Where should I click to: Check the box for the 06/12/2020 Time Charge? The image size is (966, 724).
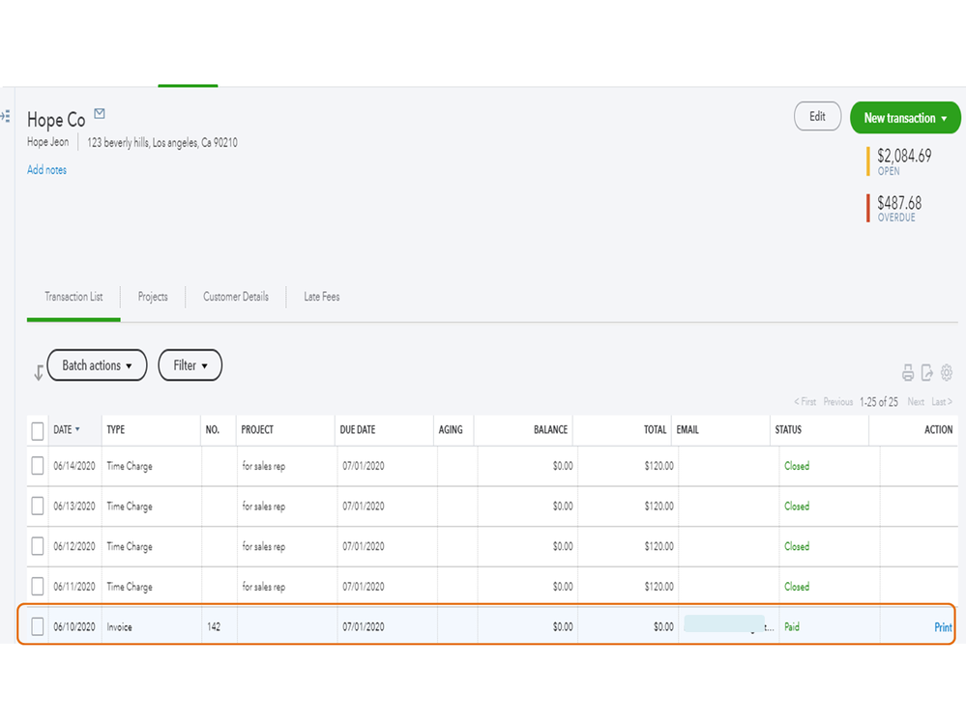click(x=38, y=546)
